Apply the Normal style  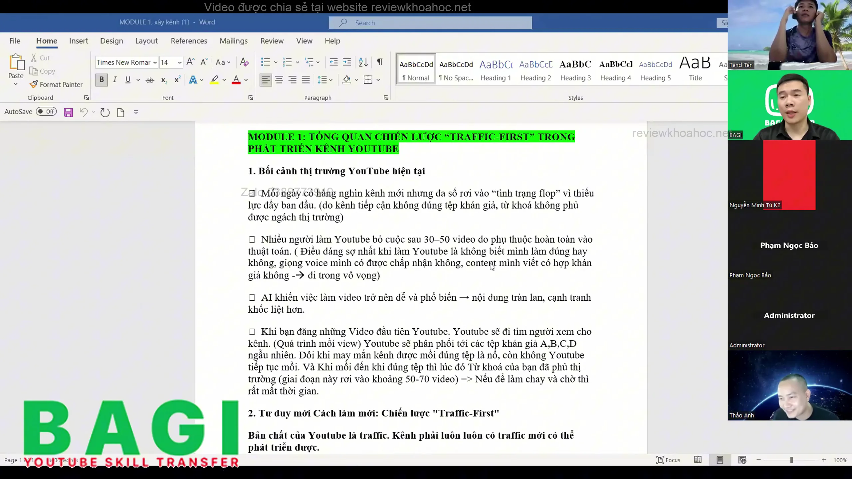416,69
